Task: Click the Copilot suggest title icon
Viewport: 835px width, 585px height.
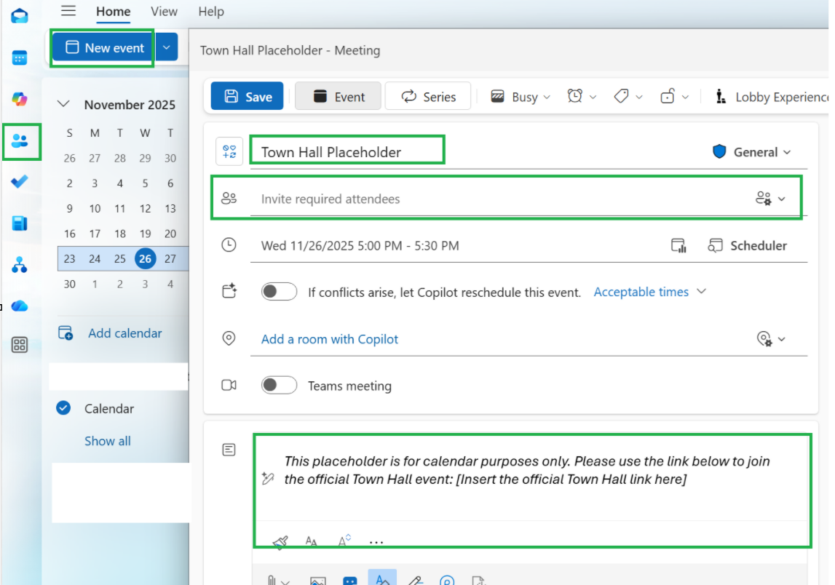Action: [x=229, y=151]
